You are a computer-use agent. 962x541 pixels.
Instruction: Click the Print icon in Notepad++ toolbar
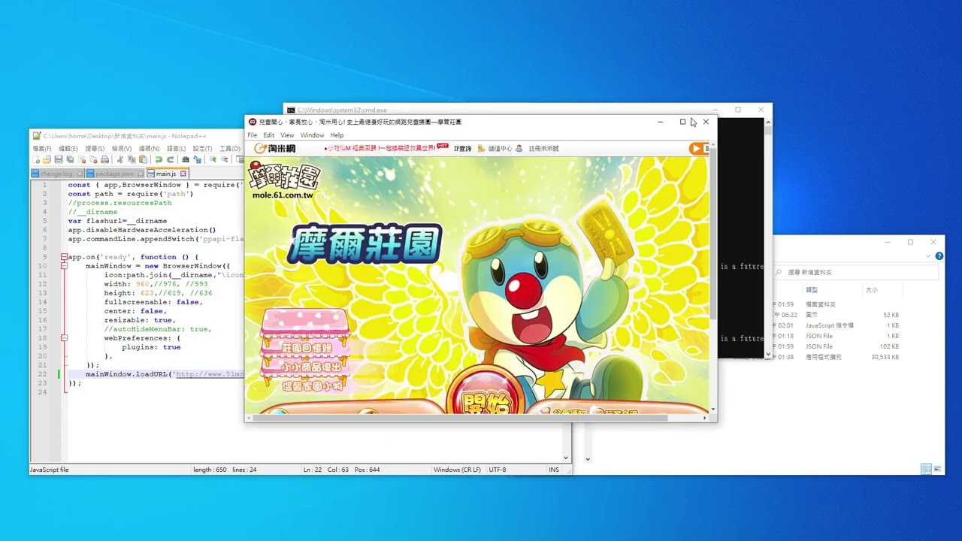(104, 159)
